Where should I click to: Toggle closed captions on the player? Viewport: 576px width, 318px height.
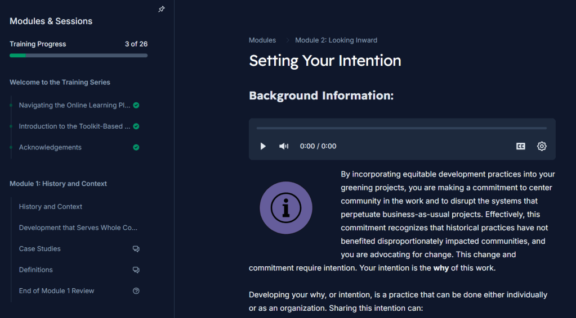521,146
